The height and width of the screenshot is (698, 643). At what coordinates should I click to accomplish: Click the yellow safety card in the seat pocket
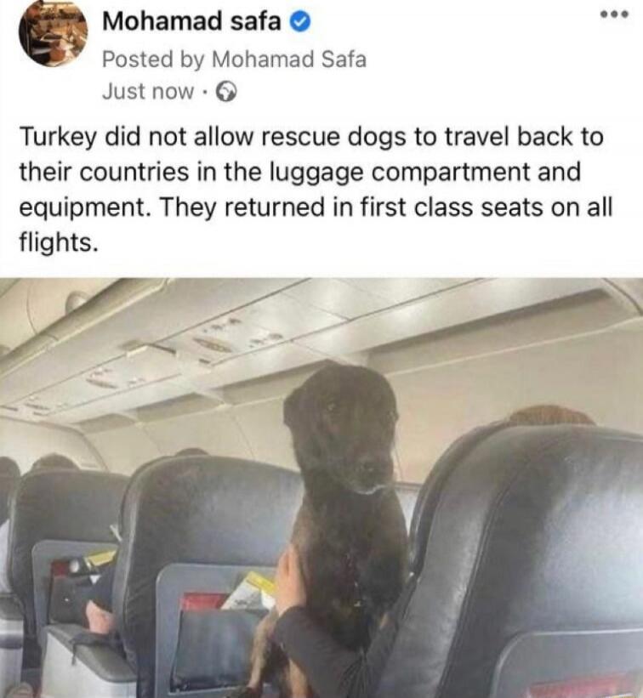250,592
